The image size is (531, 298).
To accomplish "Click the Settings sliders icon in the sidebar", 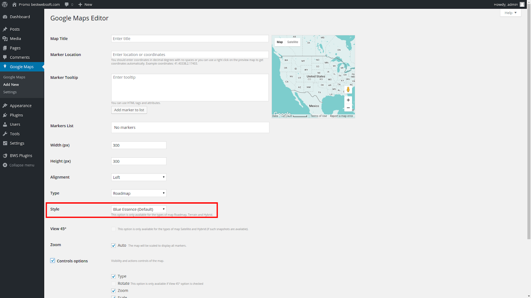I will click(x=5, y=143).
